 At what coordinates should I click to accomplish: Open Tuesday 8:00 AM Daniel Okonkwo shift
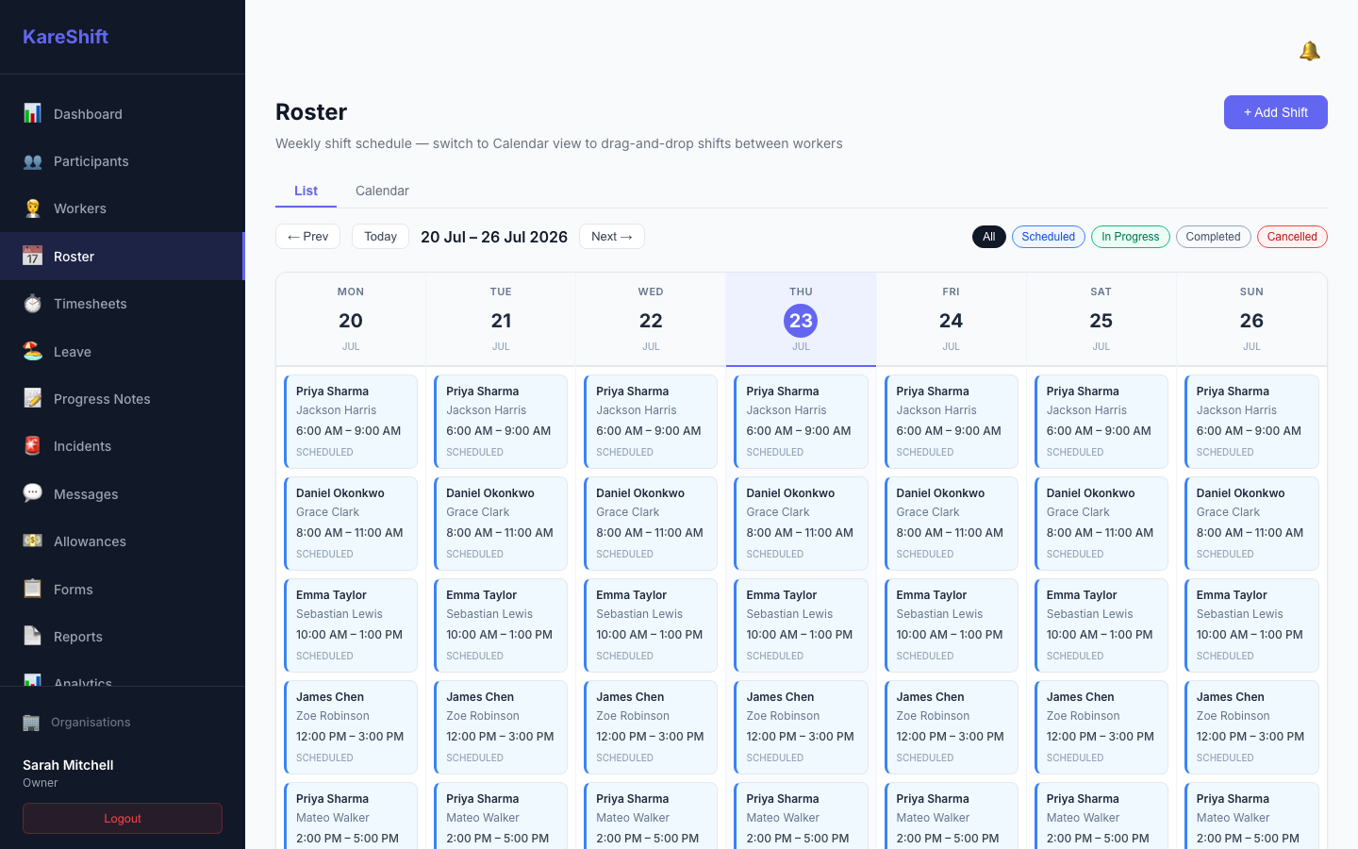(x=501, y=524)
